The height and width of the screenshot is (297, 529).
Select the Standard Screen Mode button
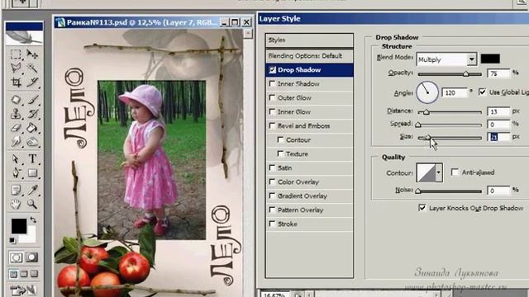point(13,274)
